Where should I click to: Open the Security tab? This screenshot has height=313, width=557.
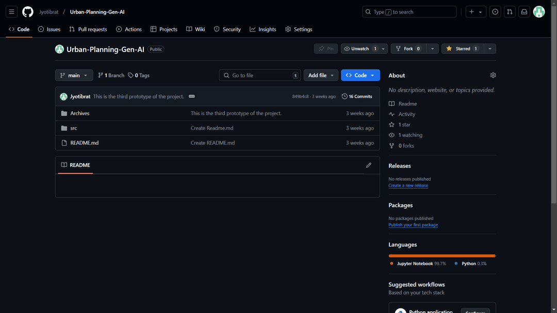coord(227,29)
